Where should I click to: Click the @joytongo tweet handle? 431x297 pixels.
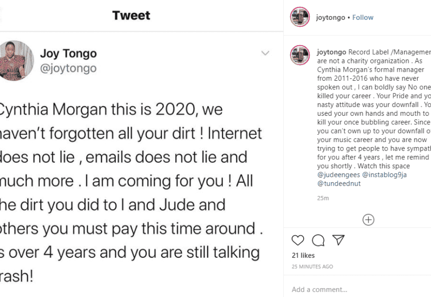click(x=68, y=68)
